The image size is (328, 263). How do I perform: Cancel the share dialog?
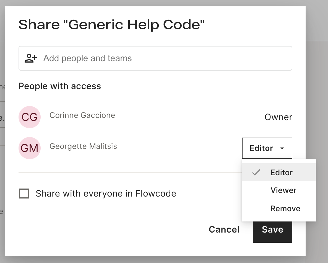click(224, 230)
